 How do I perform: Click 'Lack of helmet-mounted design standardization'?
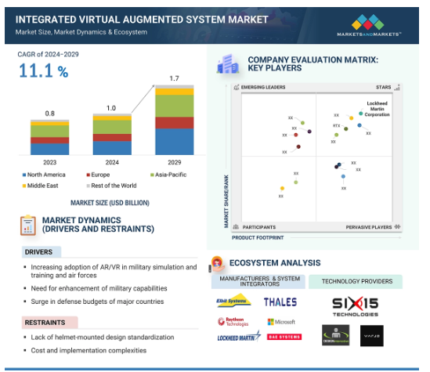coord(103,338)
